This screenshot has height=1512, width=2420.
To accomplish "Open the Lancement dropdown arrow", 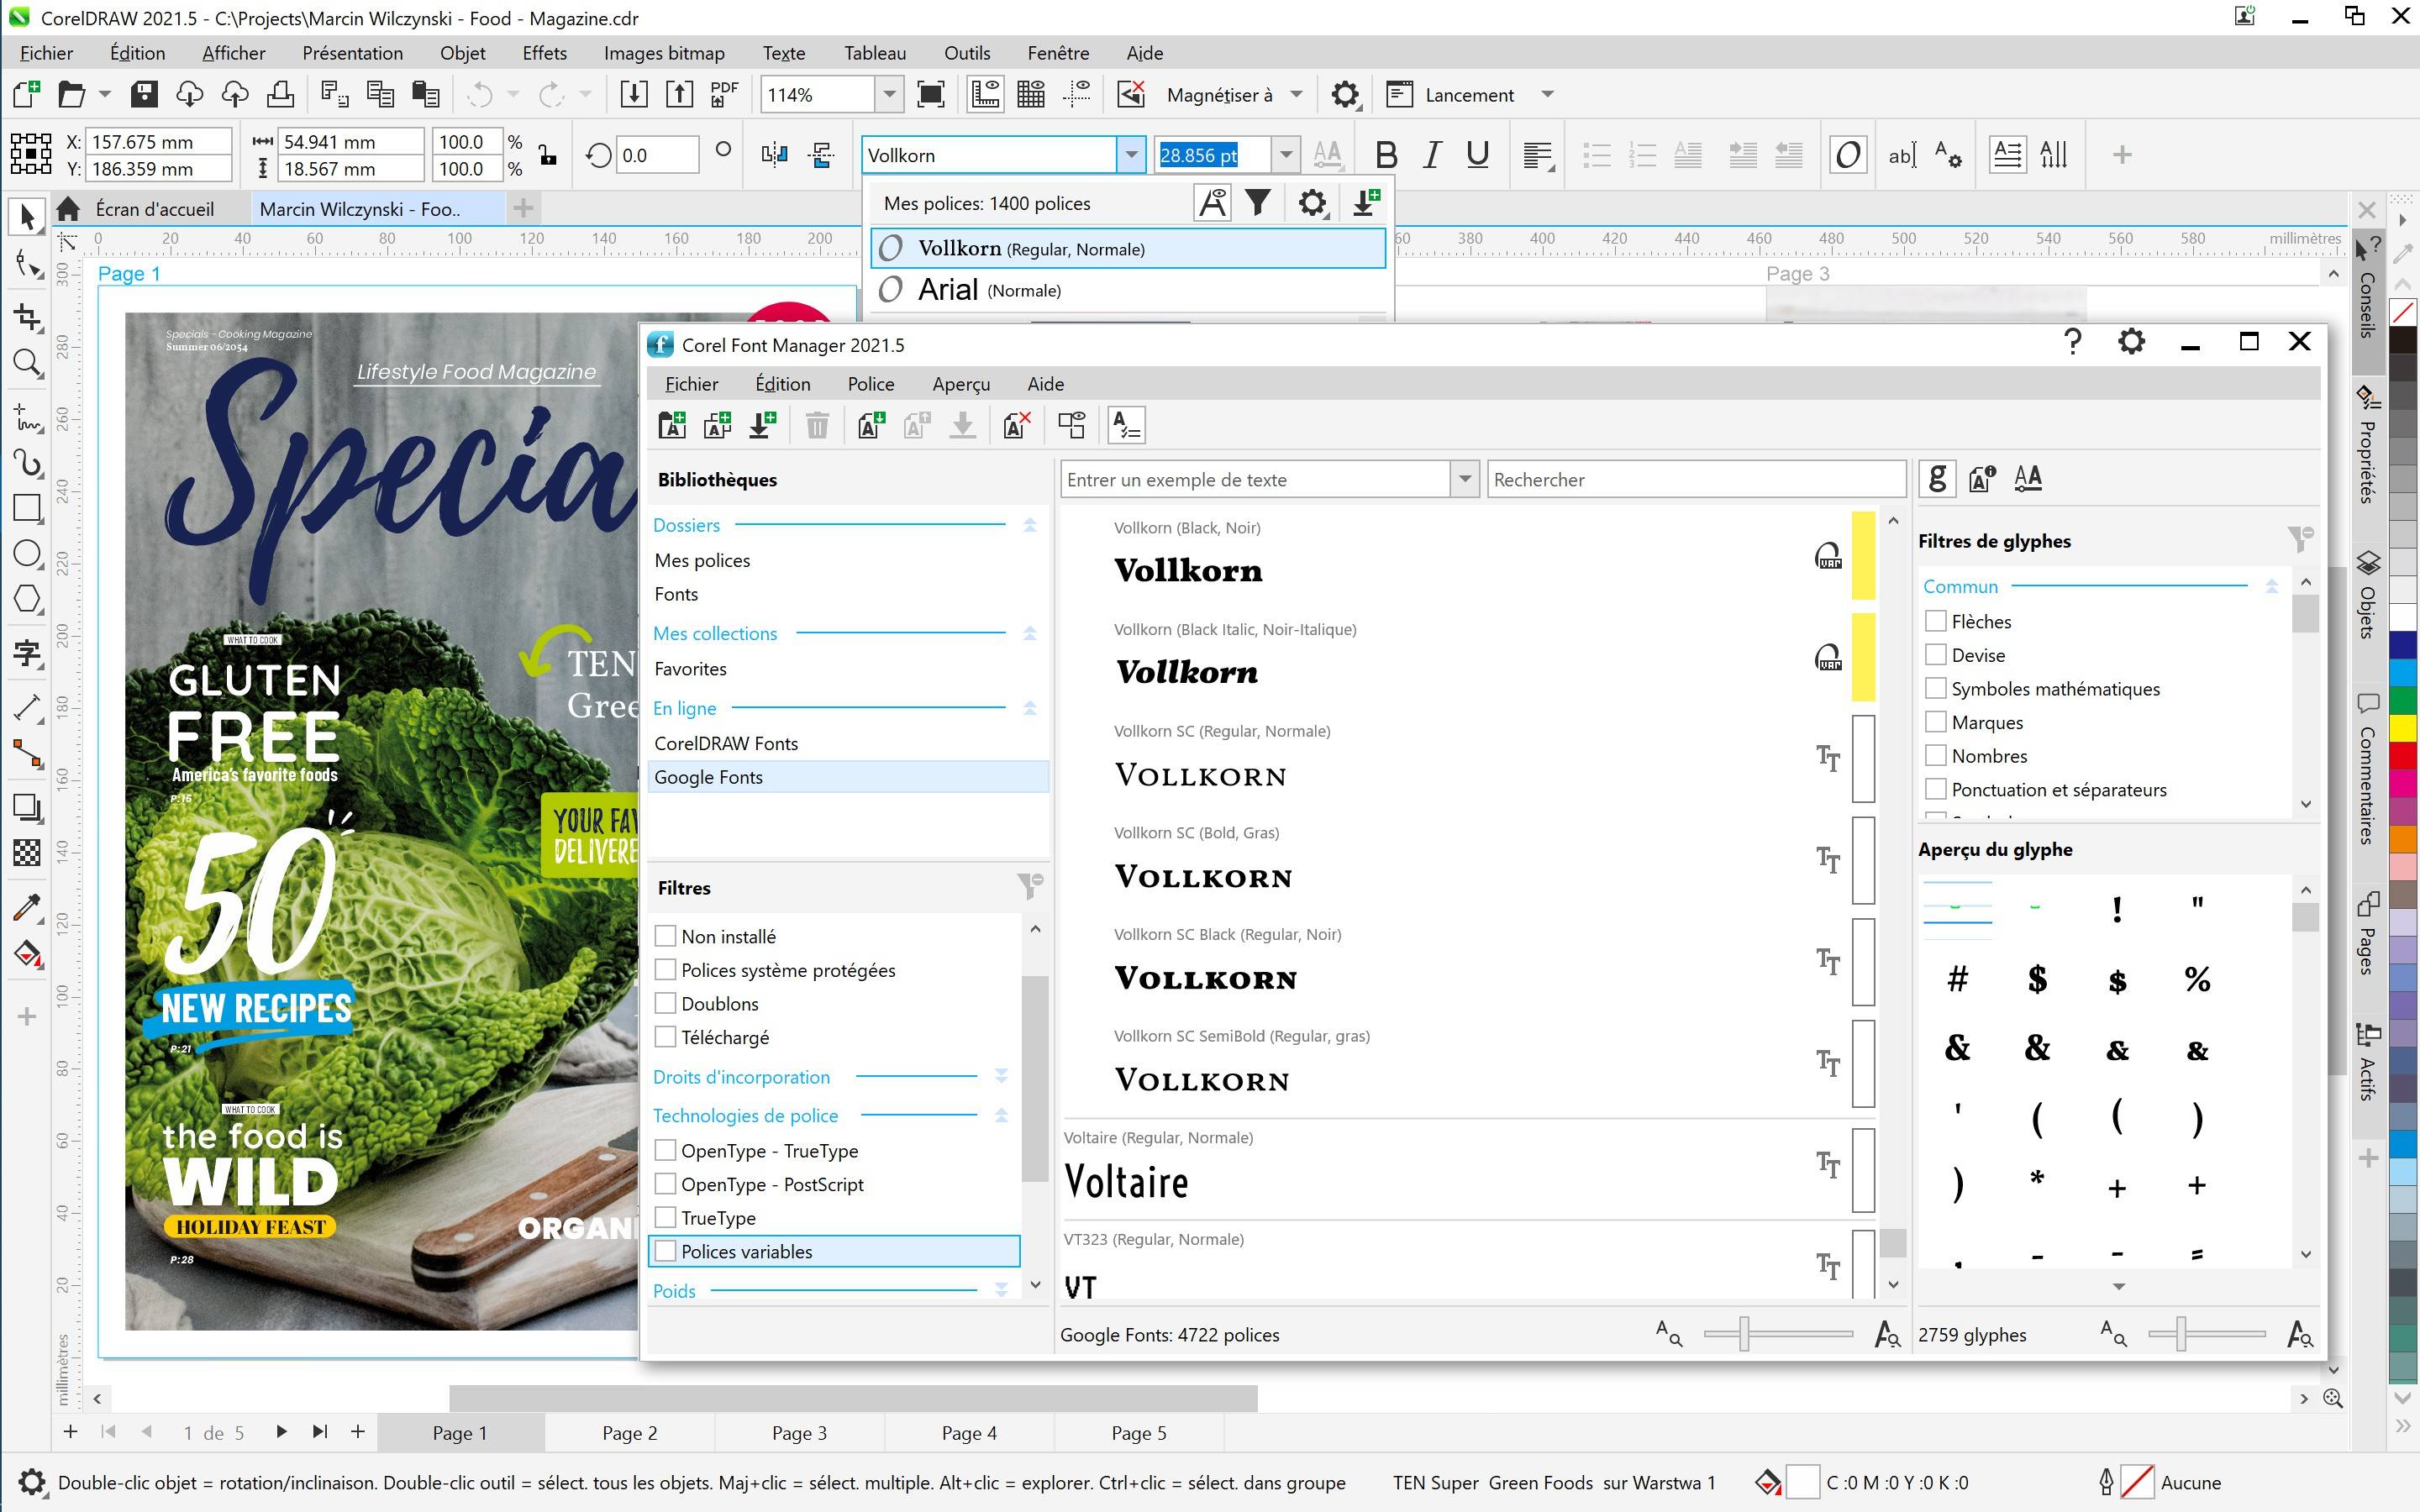I will click(x=1547, y=95).
